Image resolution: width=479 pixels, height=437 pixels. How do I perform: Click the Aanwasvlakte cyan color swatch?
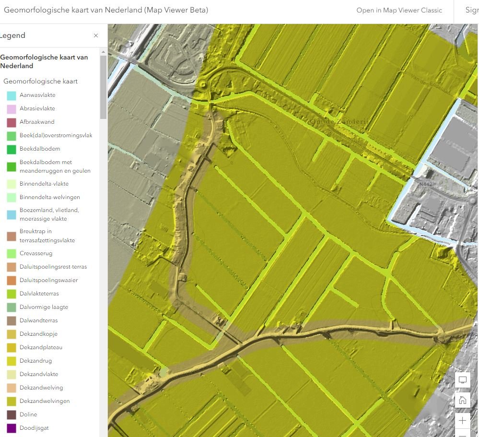pyautogui.click(x=12, y=95)
